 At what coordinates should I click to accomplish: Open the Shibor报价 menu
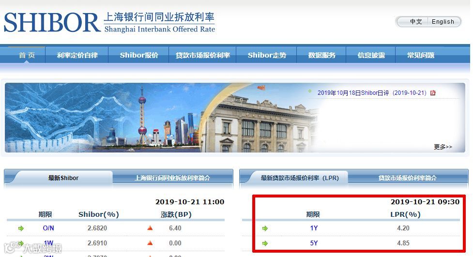pos(139,55)
